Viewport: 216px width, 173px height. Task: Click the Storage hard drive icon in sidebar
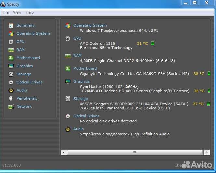pyautogui.click(x=11, y=74)
